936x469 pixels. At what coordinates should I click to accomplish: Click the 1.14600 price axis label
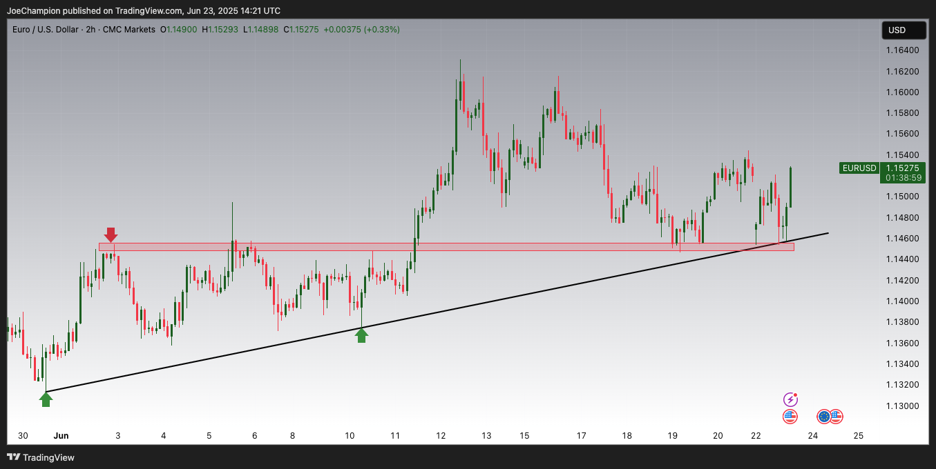902,238
